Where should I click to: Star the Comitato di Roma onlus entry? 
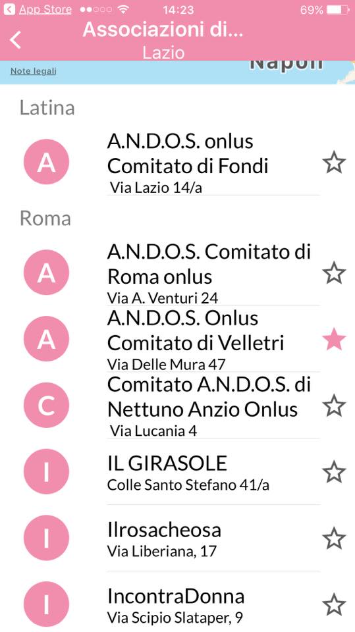pyautogui.click(x=334, y=273)
